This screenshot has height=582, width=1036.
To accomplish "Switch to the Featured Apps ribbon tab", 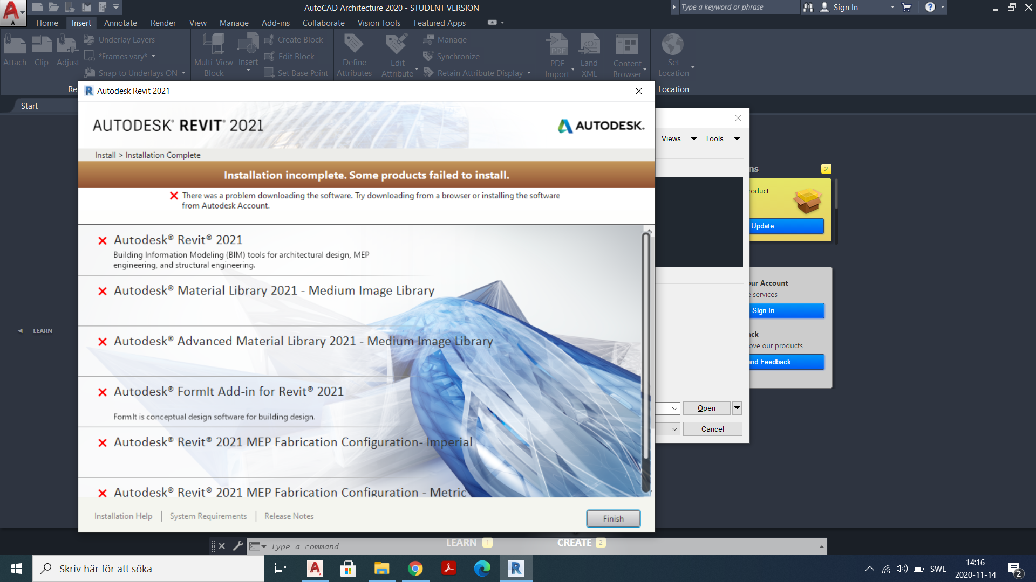I will [440, 23].
